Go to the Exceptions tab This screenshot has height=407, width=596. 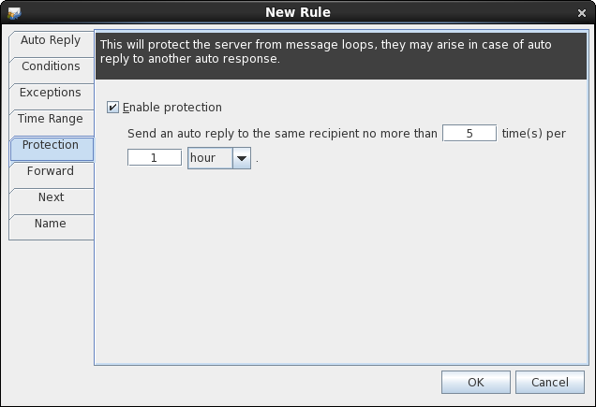(51, 94)
